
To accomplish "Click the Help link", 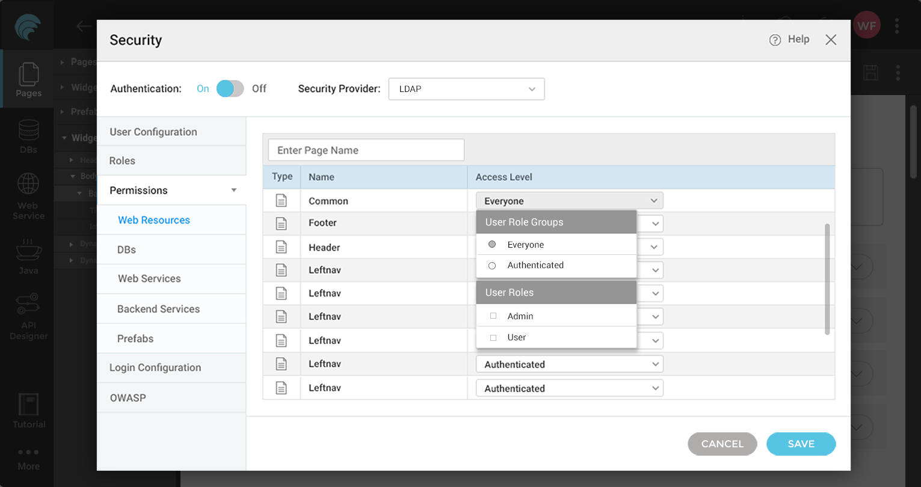I will [x=798, y=39].
